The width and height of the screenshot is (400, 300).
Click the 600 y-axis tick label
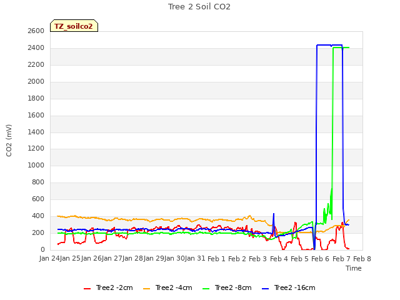coord(38,199)
